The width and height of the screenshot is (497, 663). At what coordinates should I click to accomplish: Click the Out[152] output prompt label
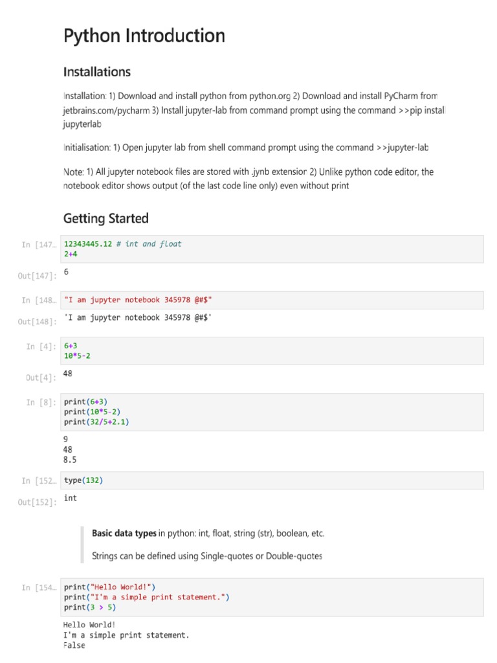38,502
